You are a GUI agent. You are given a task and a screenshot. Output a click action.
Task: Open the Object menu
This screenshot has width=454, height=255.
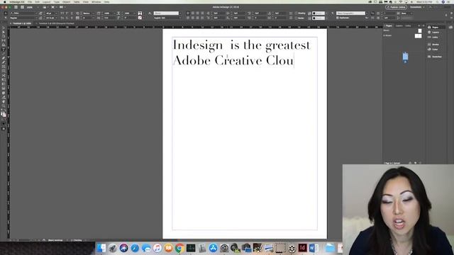click(x=66, y=1)
